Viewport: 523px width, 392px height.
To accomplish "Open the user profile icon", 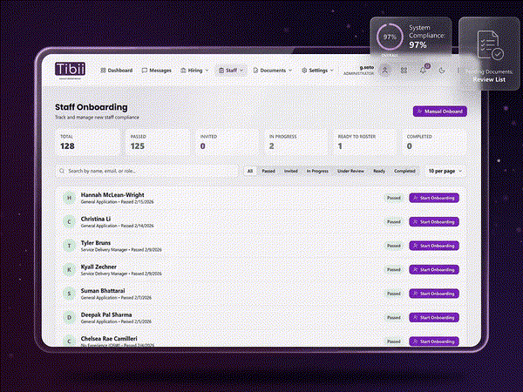I will [x=385, y=71].
